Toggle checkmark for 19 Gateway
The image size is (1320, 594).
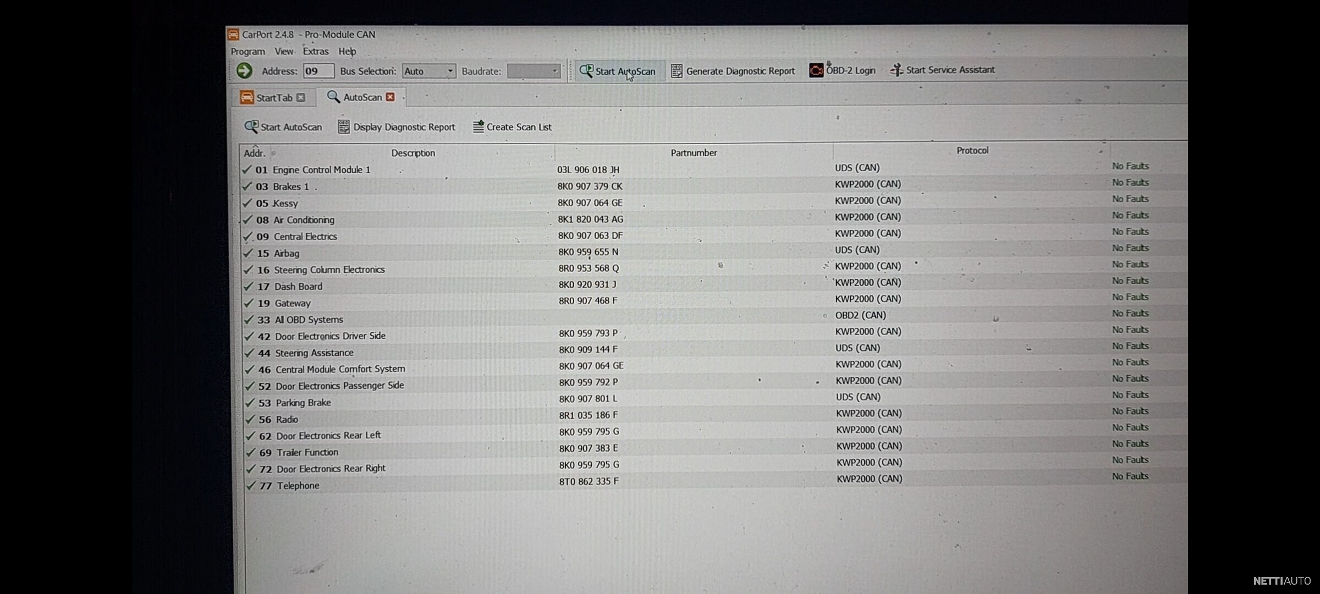pyautogui.click(x=249, y=303)
